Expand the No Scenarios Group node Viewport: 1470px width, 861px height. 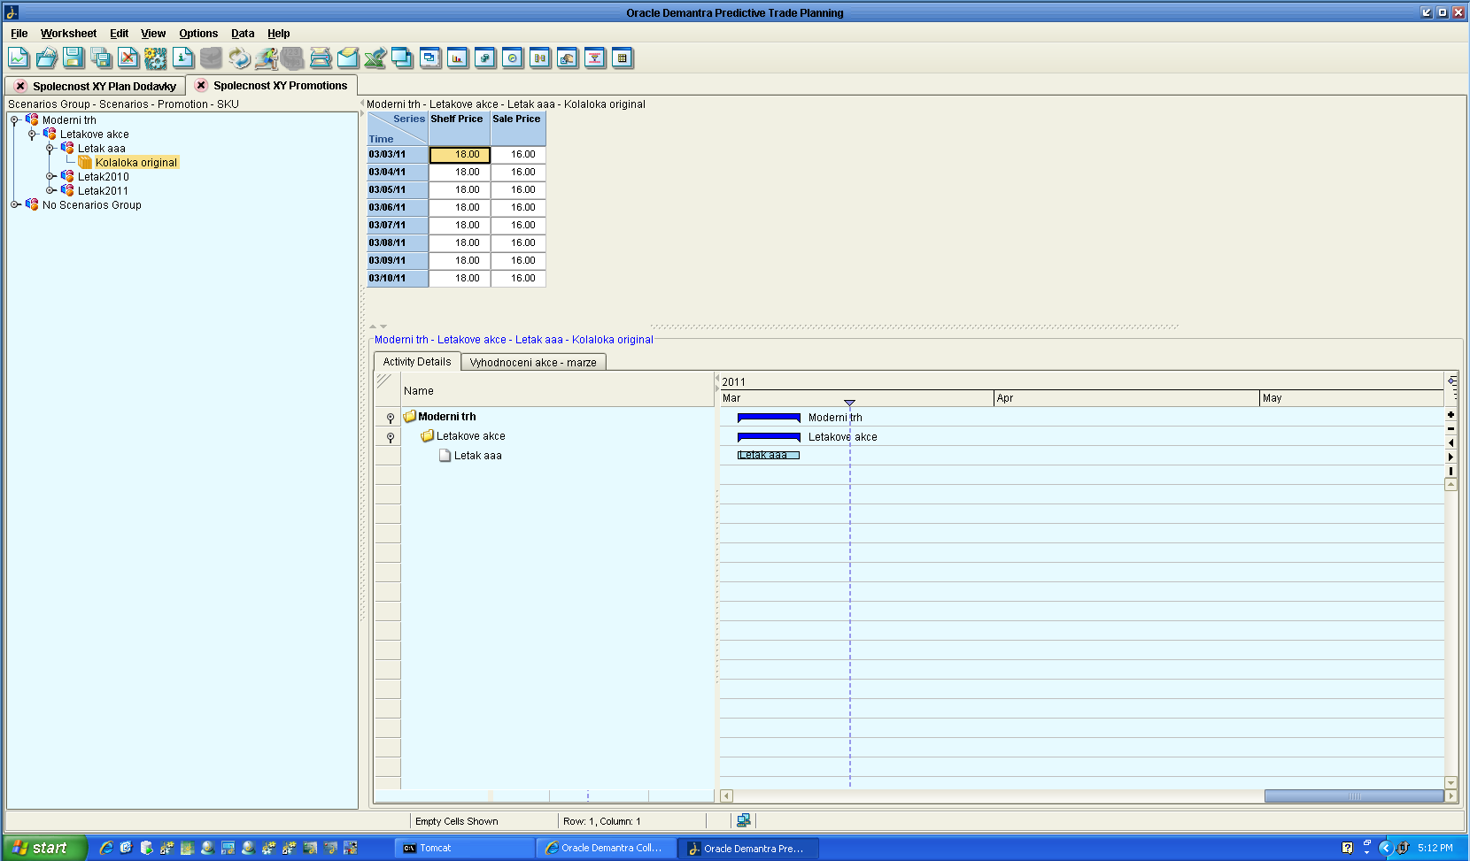coord(15,205)
